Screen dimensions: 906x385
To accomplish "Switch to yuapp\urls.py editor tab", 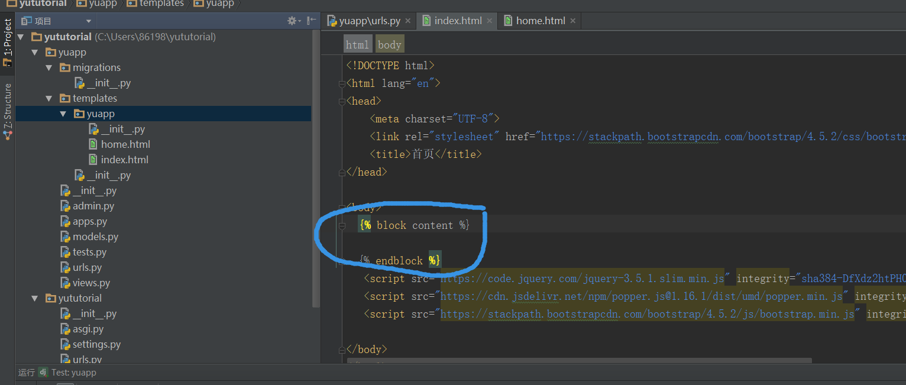I will [x=368, y=21].
